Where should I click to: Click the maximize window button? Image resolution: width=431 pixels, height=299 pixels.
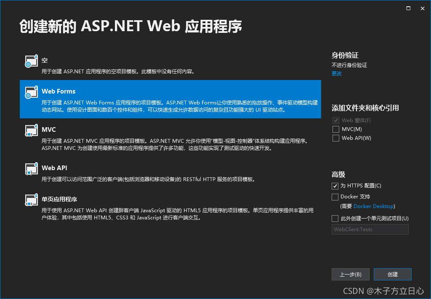[408, 8]
